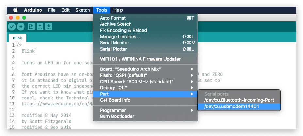Viewport: 303px width, 136px height.
Task: Close the open Tools menu
Action: (x=102, y=10)
